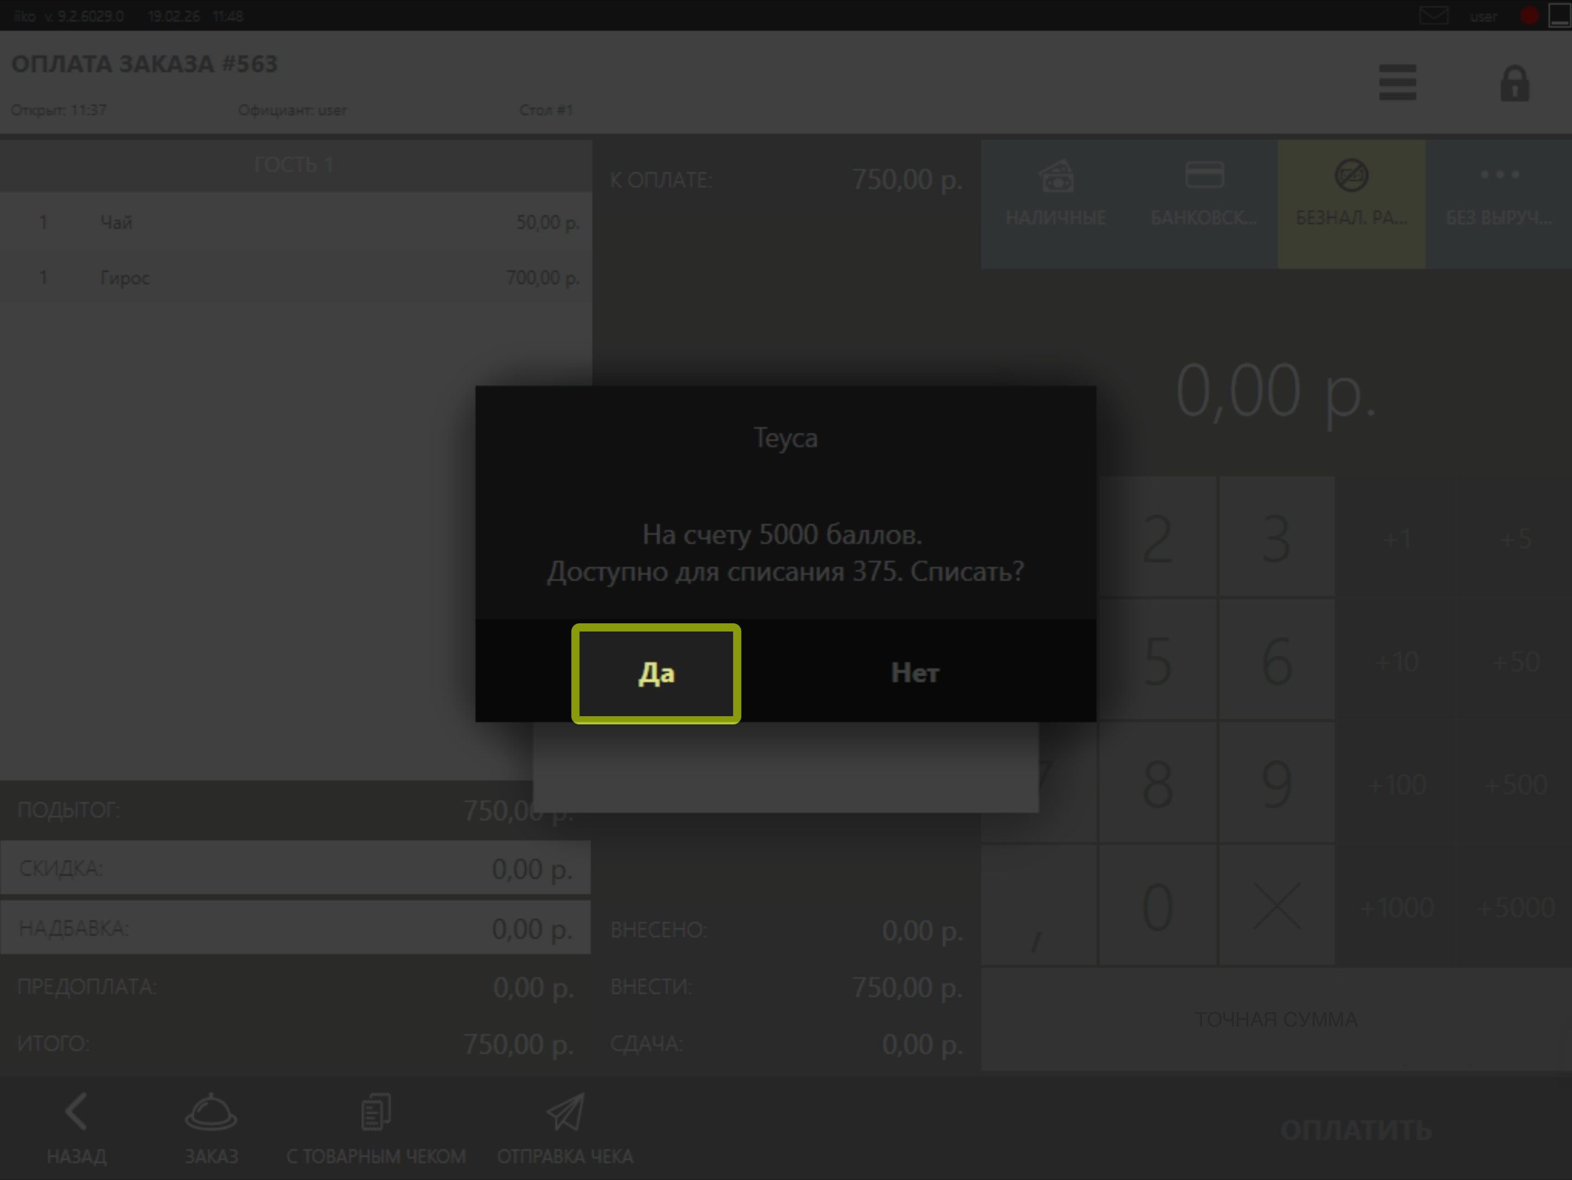Click the keypad clear X key
Image resolution: width=1572 pixels, height=1180 pixels.
(x=1276, y=906)
